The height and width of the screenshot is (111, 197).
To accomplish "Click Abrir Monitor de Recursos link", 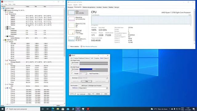I will [x=90, y=47].
